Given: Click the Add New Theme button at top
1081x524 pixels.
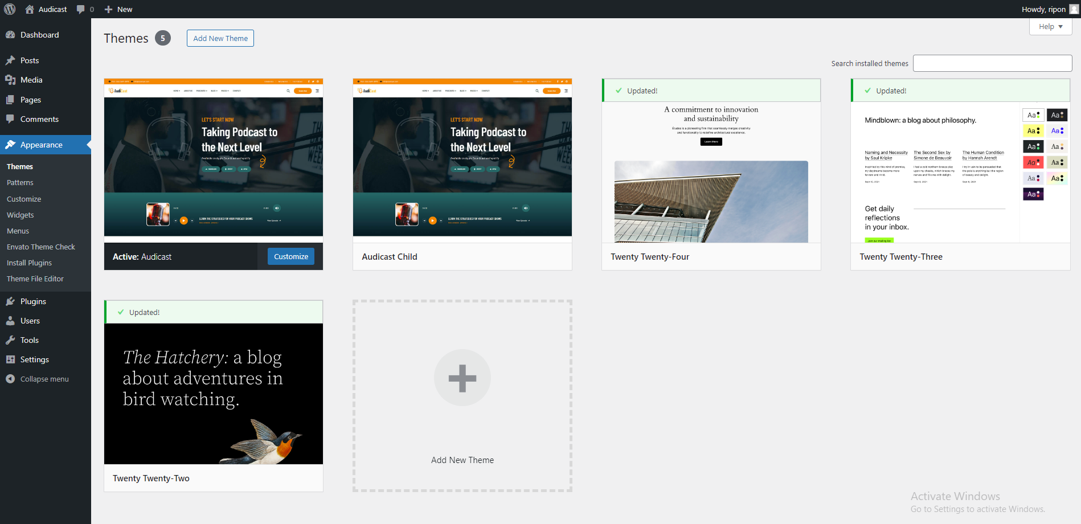Looking at the screenshot, I should [220, 38].
